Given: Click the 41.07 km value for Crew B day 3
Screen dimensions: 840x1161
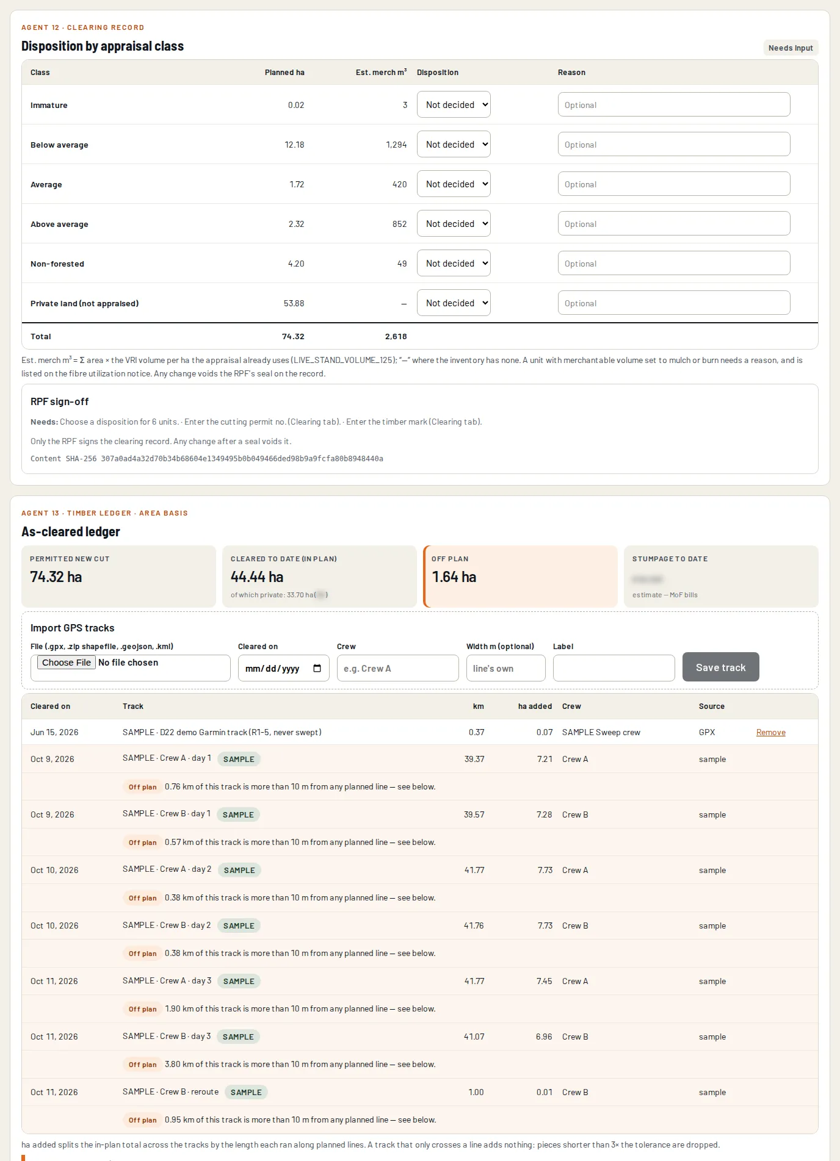Looking at the screenshot, I should point(474,1037).
